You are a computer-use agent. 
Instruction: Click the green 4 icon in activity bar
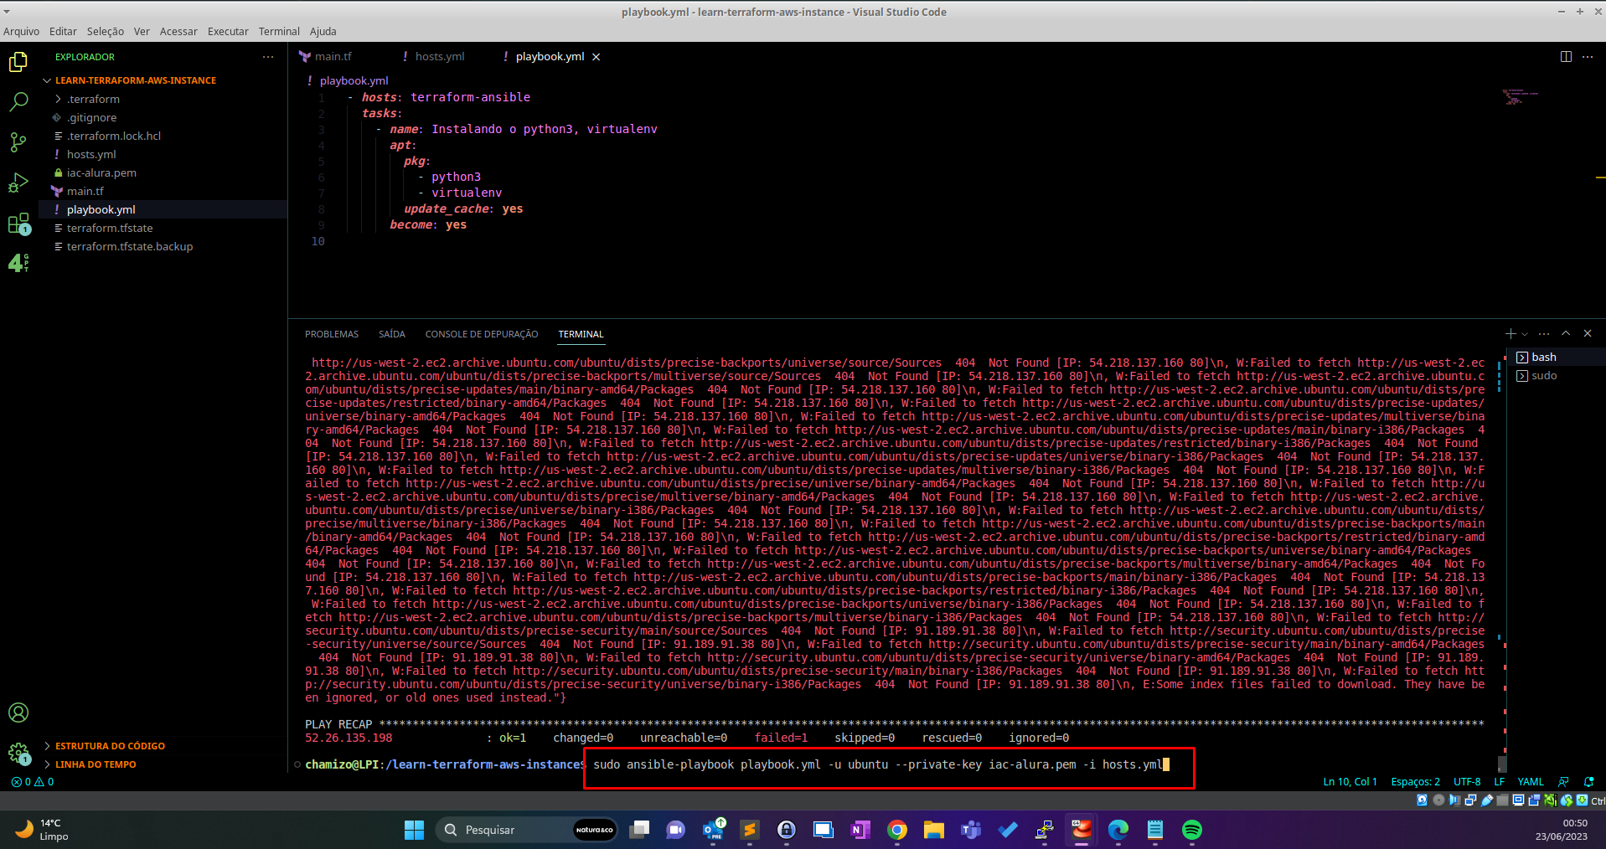pos(18,263)
